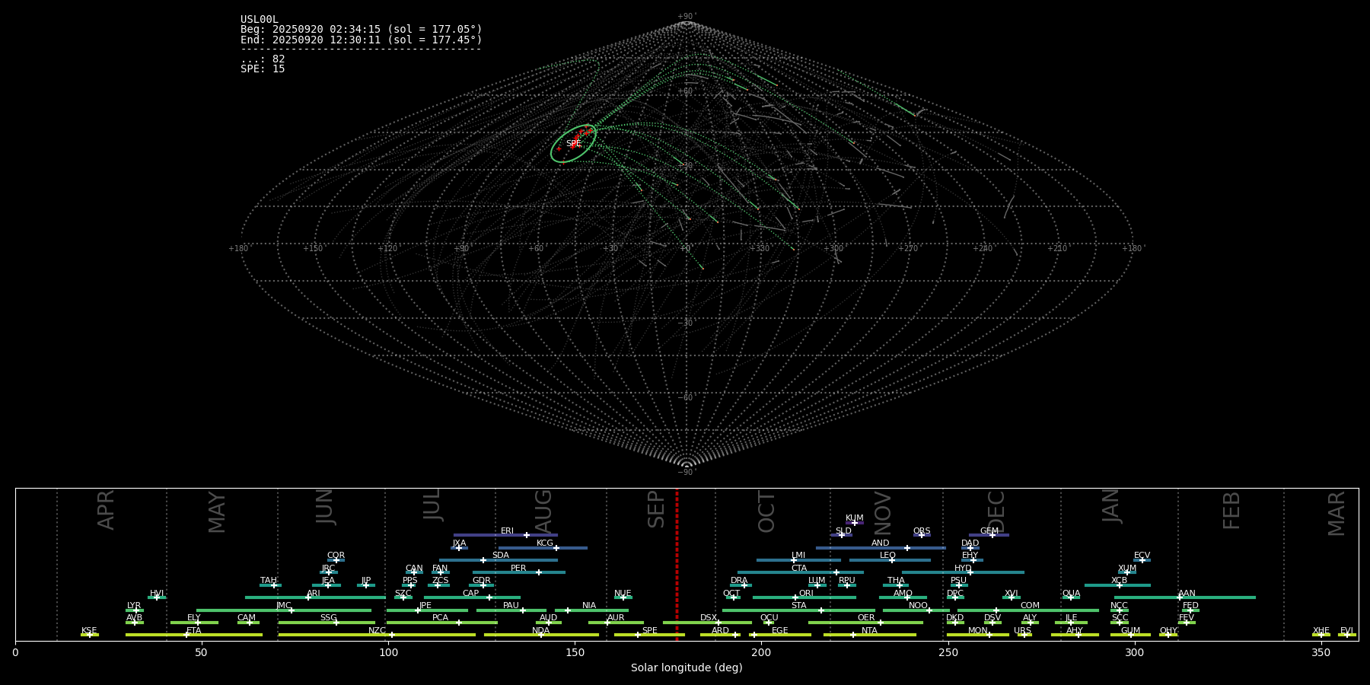Select the QUA shower label
The image size is (1370, 685).
(1071, 594)
